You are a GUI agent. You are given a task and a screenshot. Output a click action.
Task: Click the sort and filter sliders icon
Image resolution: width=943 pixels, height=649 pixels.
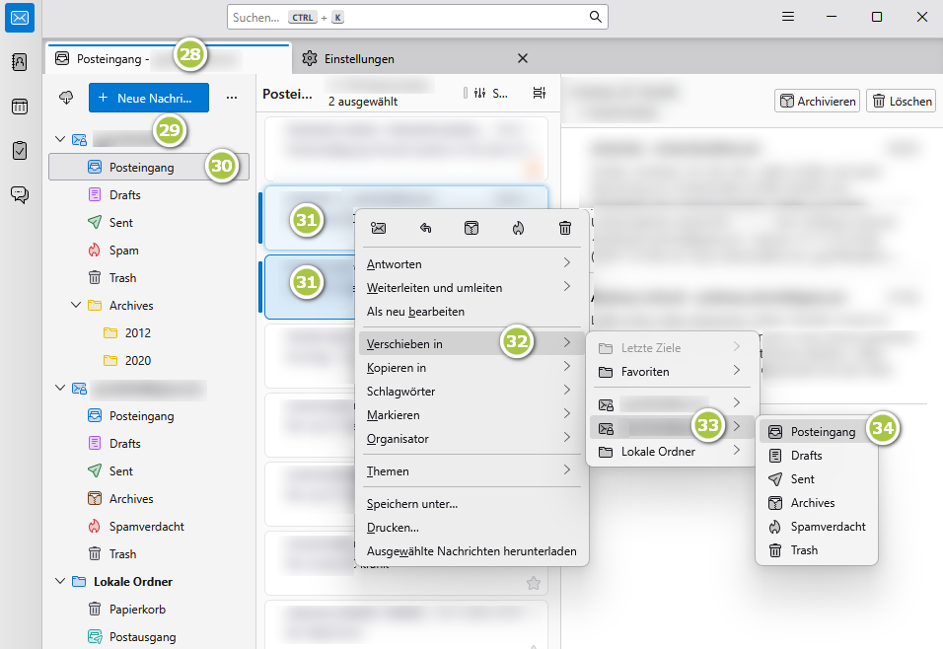[x=479, y=92]
